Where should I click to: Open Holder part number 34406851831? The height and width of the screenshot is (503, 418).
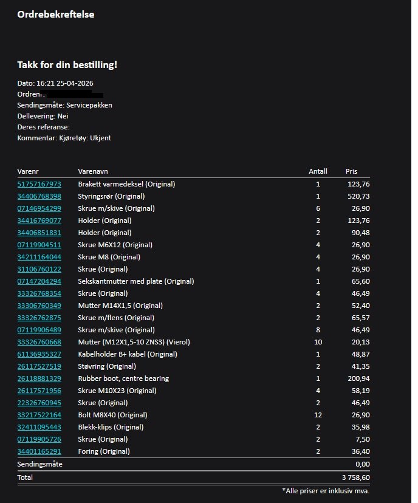coord(39,233)
